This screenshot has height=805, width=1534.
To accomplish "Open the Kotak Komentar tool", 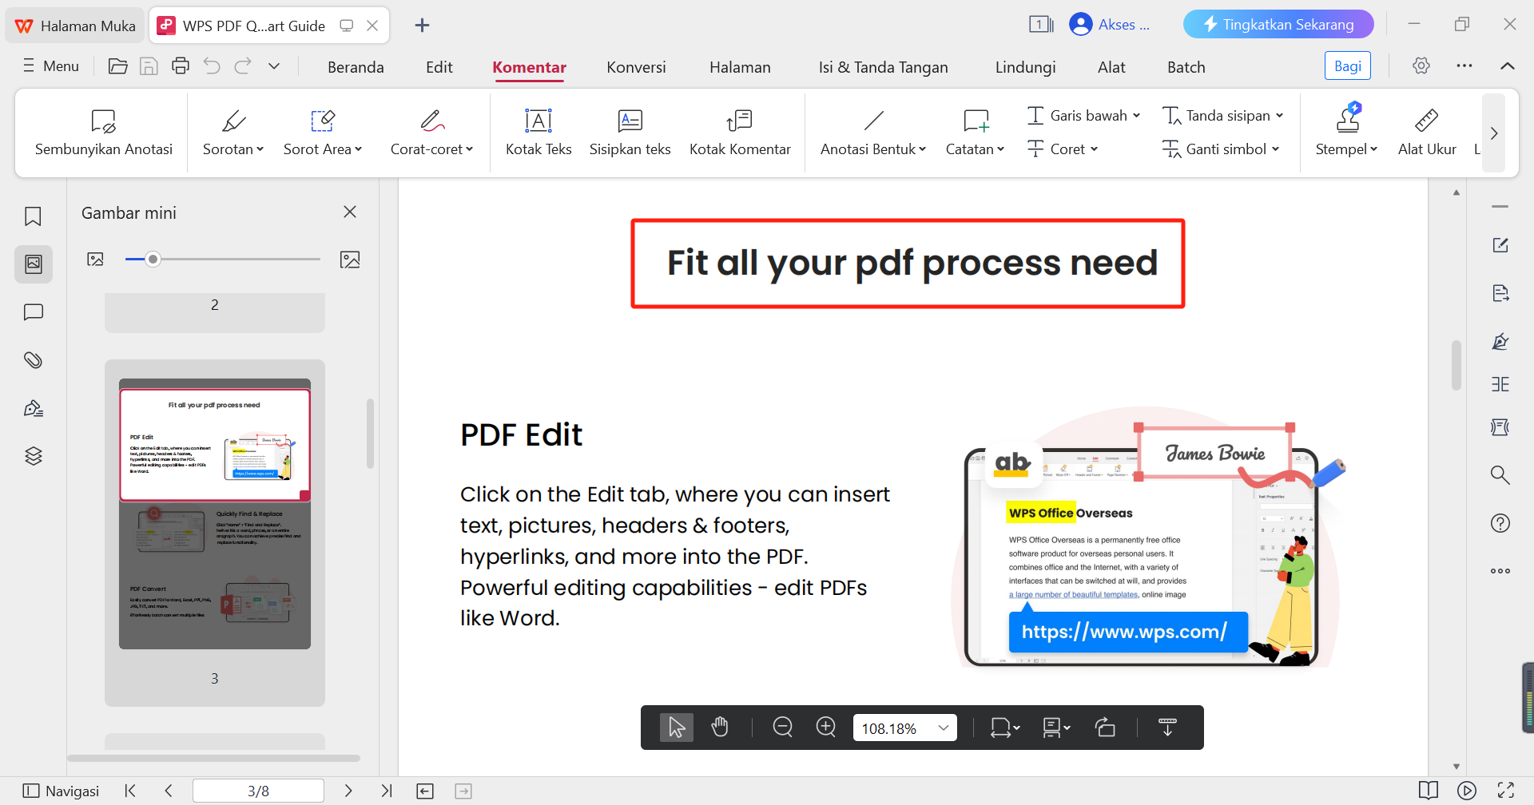I will (x=739, y=132).
